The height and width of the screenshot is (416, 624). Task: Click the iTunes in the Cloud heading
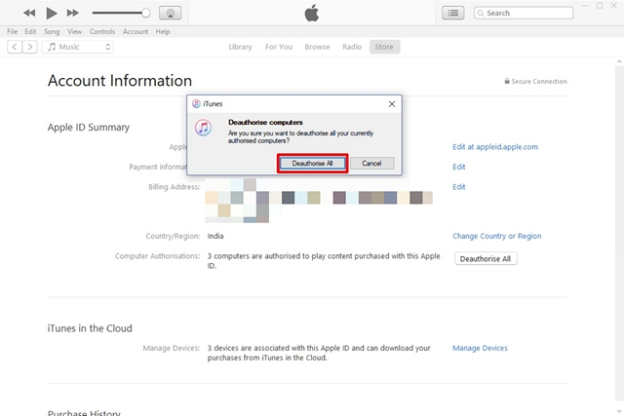click(x=90, y=328)
